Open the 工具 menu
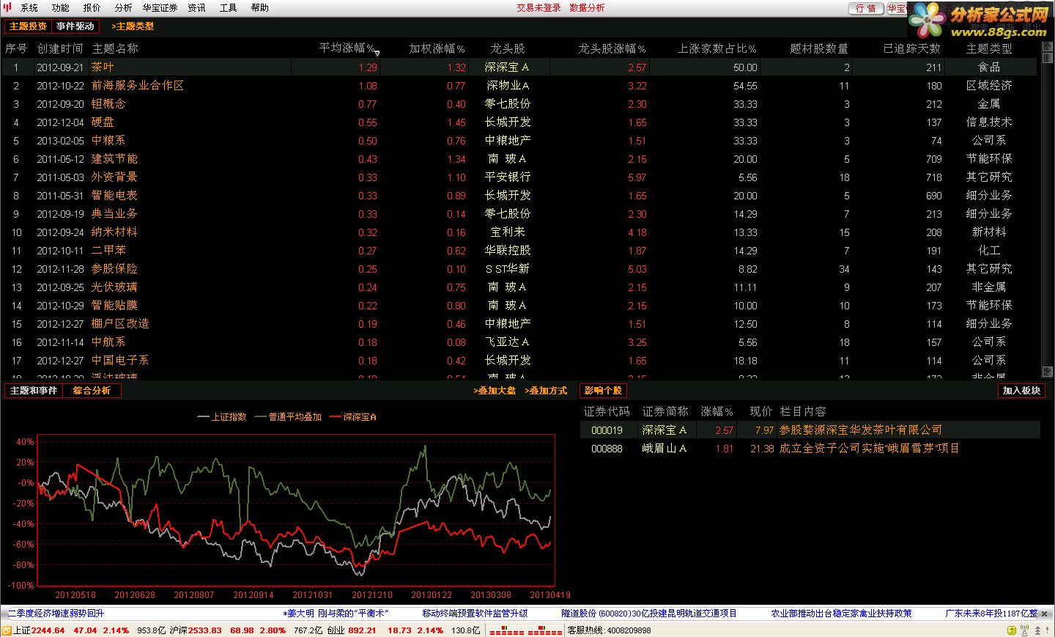Viewport: 1055px width, 637px height. (x=228, y=8)
